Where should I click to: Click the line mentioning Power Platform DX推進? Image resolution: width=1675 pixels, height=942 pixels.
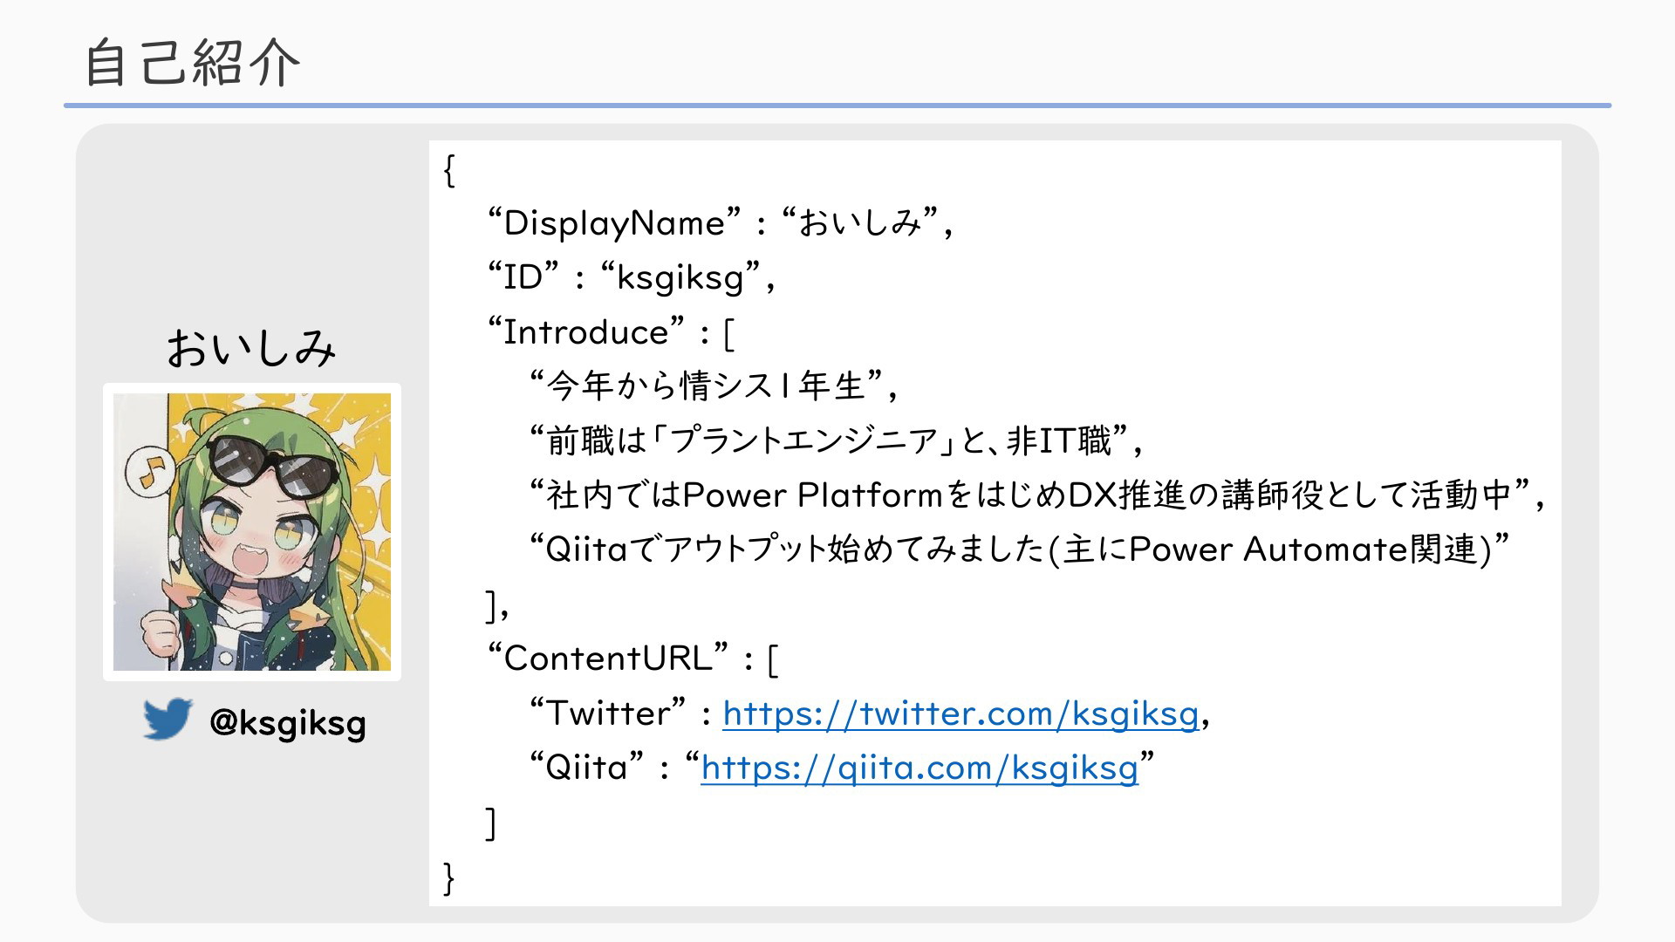1038,495
